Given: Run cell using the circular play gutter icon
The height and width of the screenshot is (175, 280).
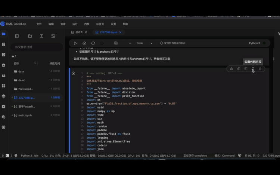Looking at the screenshot, I should (74, 73).
